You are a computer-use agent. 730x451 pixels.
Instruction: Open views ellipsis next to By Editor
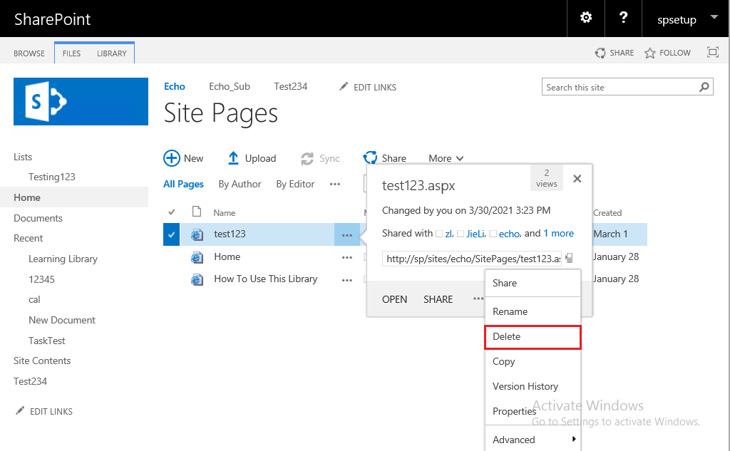335,185
